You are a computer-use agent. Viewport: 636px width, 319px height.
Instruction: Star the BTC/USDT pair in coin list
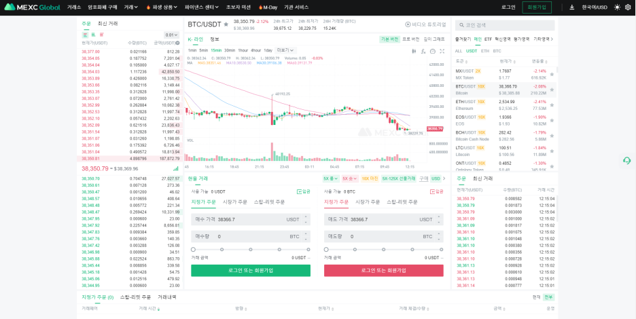(x=552, y=90)
